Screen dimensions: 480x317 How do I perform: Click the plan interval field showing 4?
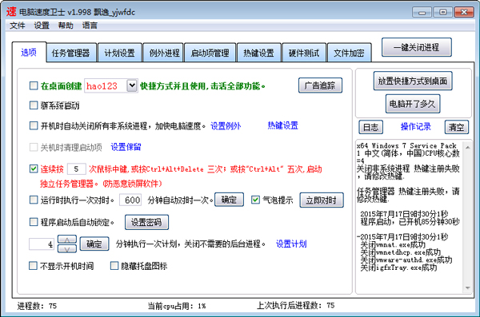[42, 244]
